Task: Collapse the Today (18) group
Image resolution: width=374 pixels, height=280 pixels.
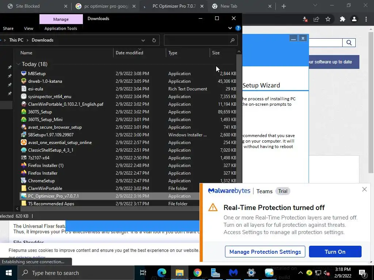Action: 18,64
